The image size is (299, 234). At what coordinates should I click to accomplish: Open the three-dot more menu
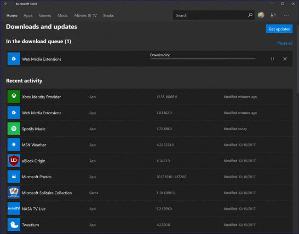[x=286, y=15]
